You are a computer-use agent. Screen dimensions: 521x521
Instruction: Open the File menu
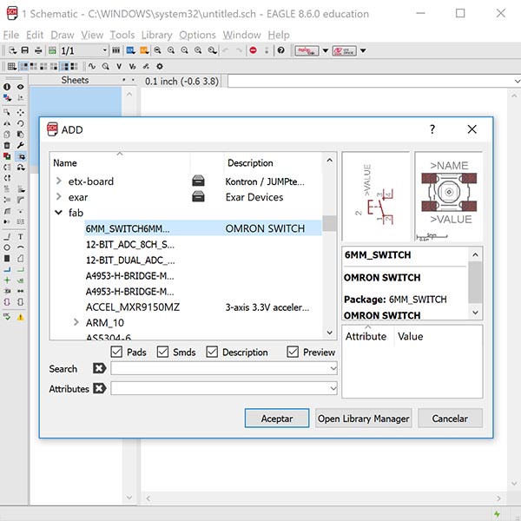tap(11, 35)
